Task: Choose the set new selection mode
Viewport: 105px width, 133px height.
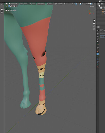Action: click(9, 6)
